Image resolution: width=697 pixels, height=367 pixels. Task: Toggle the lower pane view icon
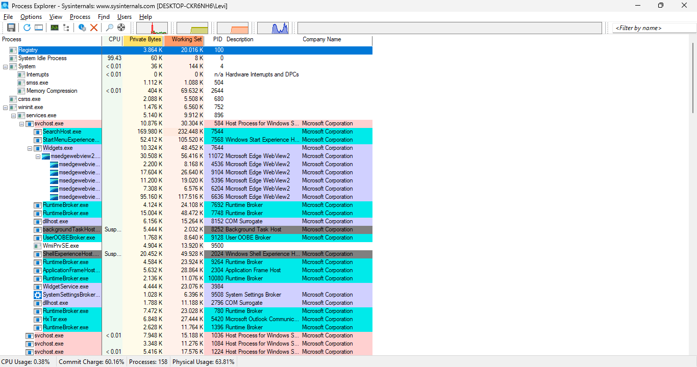click(x=39, y=28)
